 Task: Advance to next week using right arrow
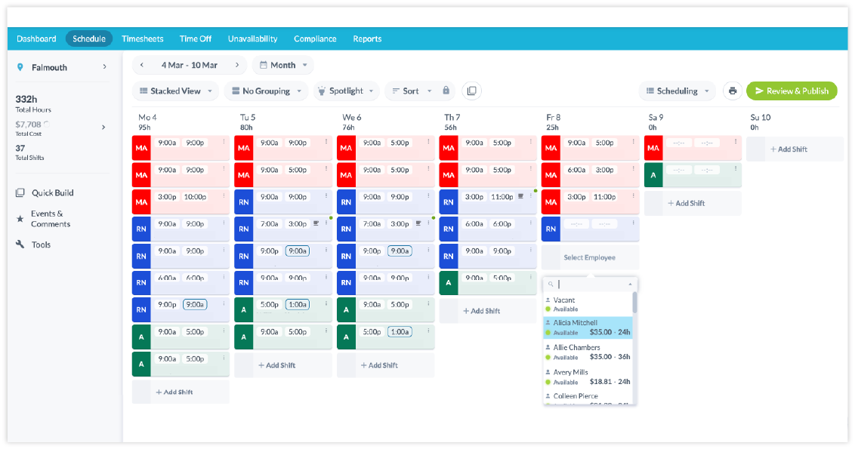(x=236, y=65)
